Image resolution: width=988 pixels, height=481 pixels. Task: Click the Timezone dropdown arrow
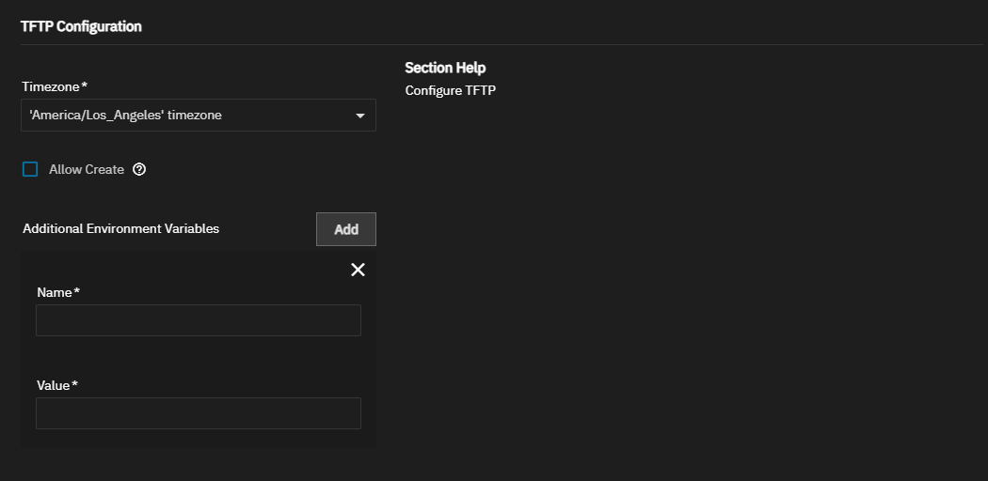[359, 116]
